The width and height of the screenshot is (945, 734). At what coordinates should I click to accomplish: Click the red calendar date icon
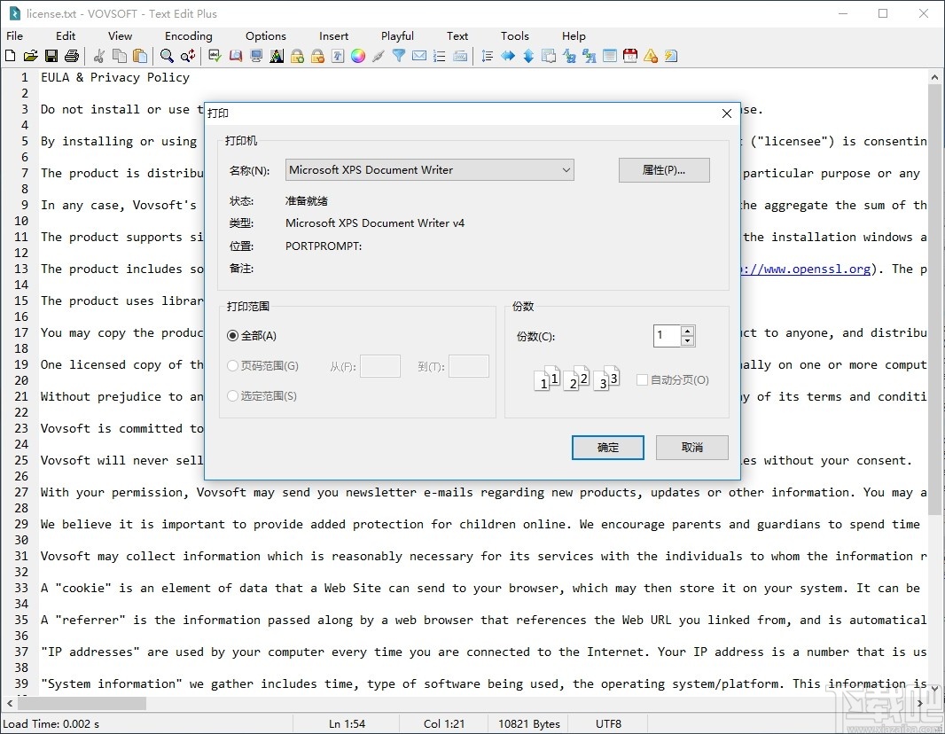pyautogui.click(x=629, y=56)
